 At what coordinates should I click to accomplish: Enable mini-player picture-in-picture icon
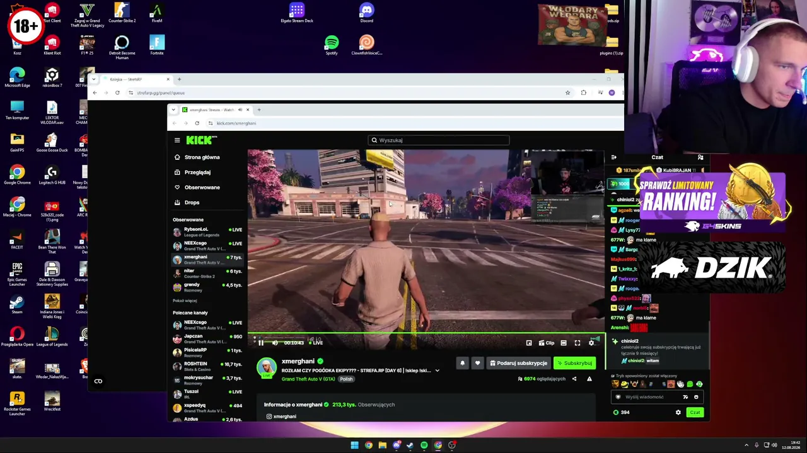pos(529,343)
